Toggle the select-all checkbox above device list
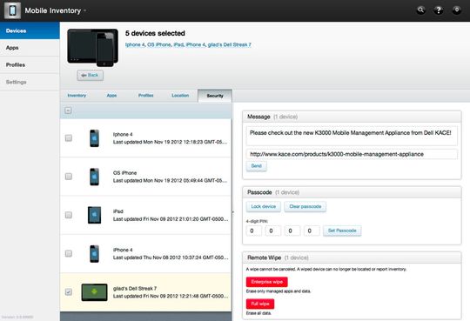 (x=68, y=110)
